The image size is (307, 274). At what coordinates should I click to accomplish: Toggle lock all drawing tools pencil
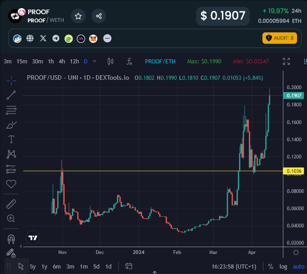[11, 253]
